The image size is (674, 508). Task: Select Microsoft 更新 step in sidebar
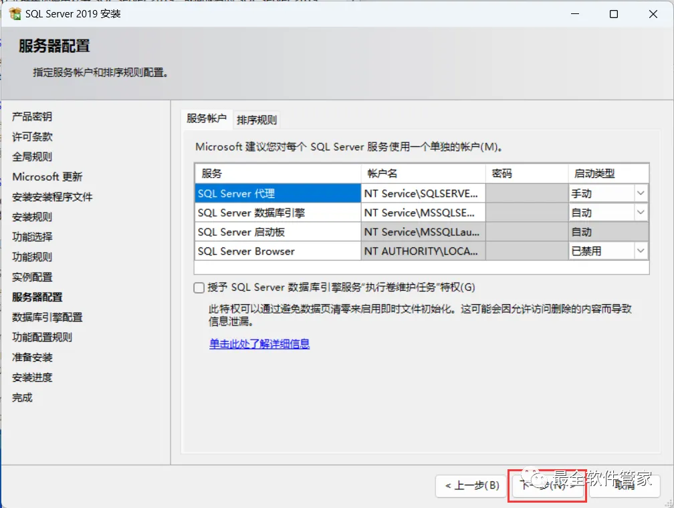(47, 176)
